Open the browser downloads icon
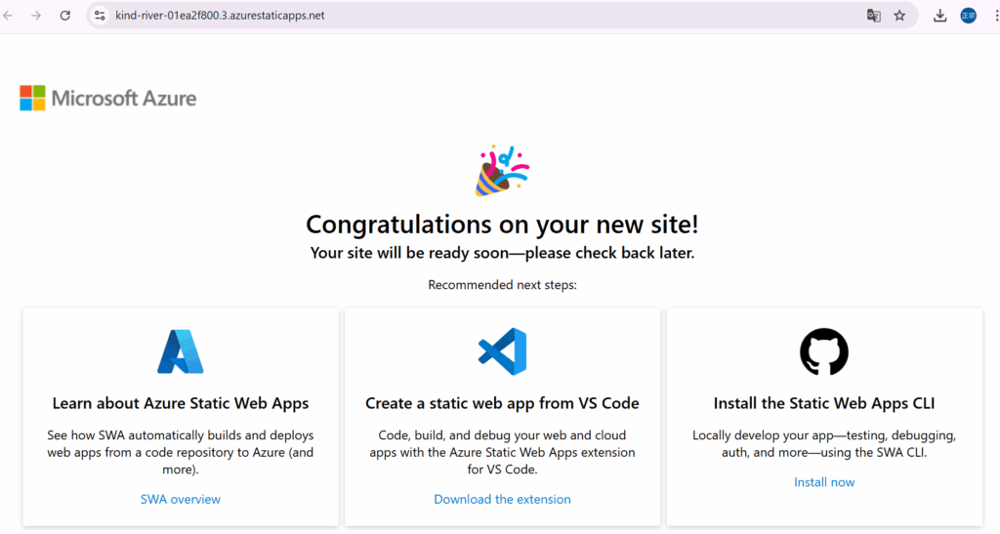 pyautogui.click(x=939, y=16)
